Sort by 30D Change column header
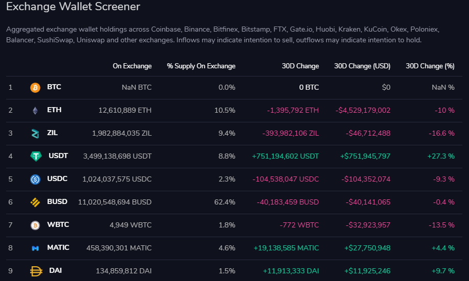The image size is (469, 281). 300,66
